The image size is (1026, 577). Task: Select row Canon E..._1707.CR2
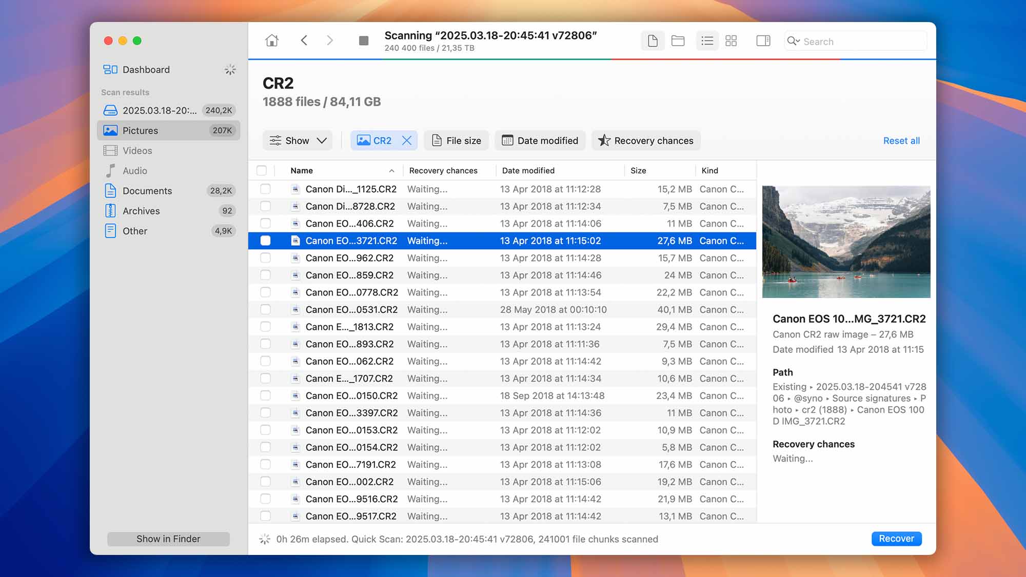pyautogui.click(x=502, y=379)
